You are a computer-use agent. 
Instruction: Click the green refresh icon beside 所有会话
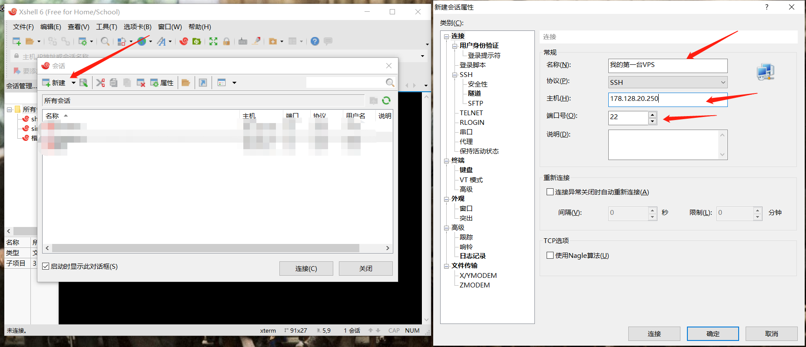click(x=386, y=100)
